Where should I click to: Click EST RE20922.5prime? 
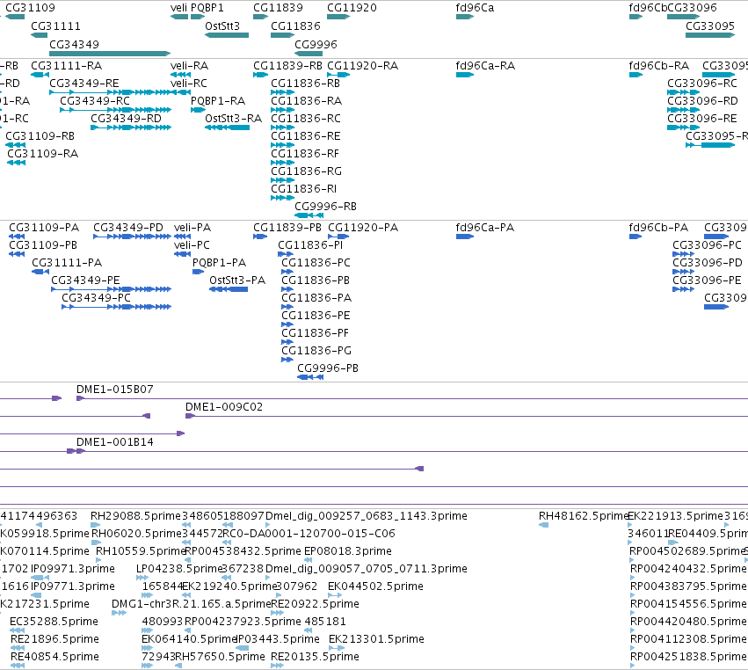(315, 604)
